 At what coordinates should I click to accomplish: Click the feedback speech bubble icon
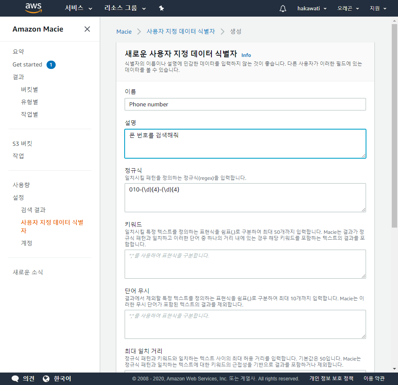coord(15,379)
